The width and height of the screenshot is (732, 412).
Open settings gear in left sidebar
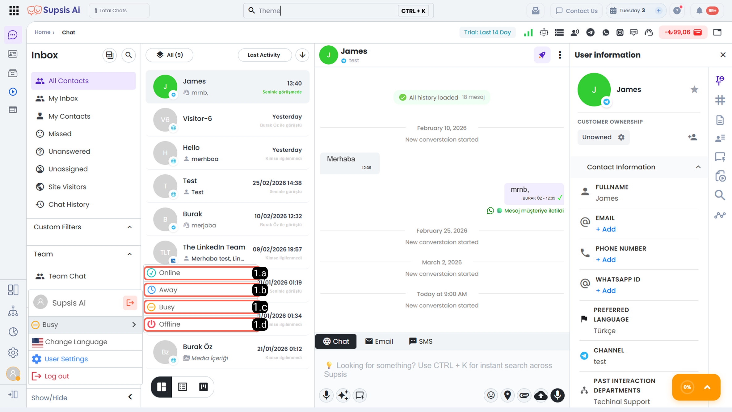(13, 352)
